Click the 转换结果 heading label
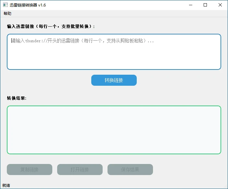Screen dimensions: 228x189 pos(17,98)
